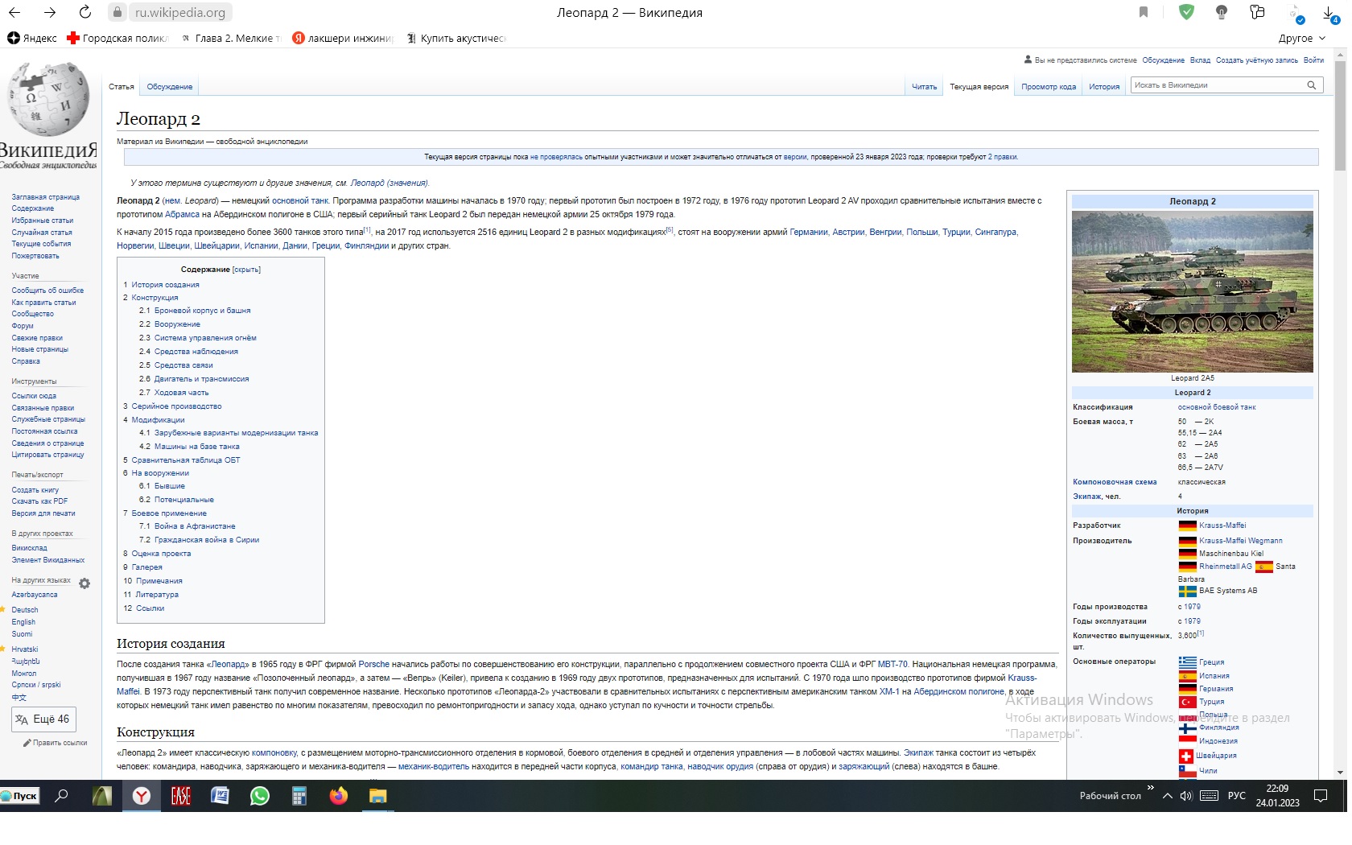Expand more languages with Ещё 46

pyautogui.click(x=43, y=719)
